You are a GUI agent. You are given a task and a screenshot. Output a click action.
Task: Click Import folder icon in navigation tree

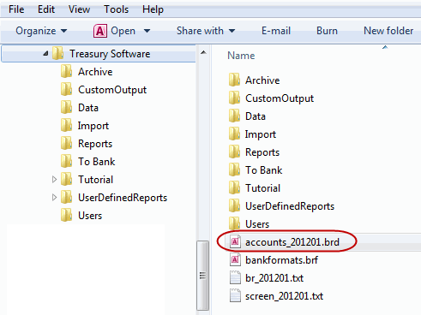pos(66,125)
